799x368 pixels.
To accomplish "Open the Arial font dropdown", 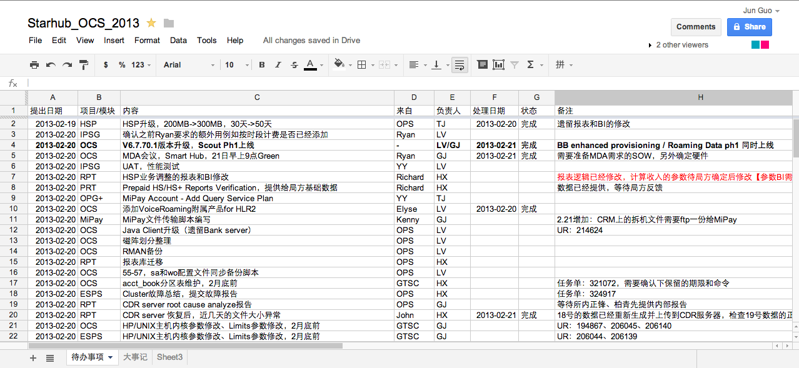I will pos(189,65).
